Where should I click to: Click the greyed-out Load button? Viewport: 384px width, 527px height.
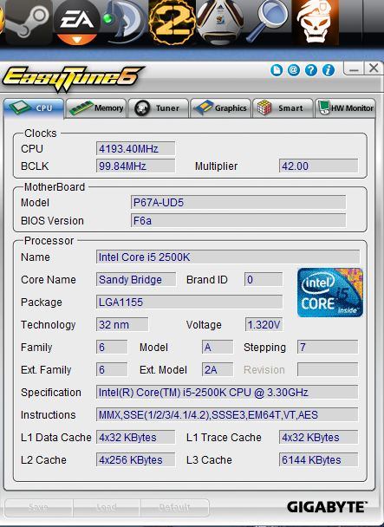point(107,507)
